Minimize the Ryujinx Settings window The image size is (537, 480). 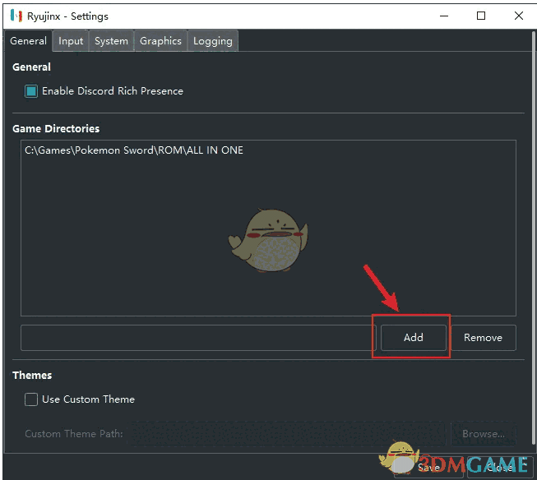444,16
